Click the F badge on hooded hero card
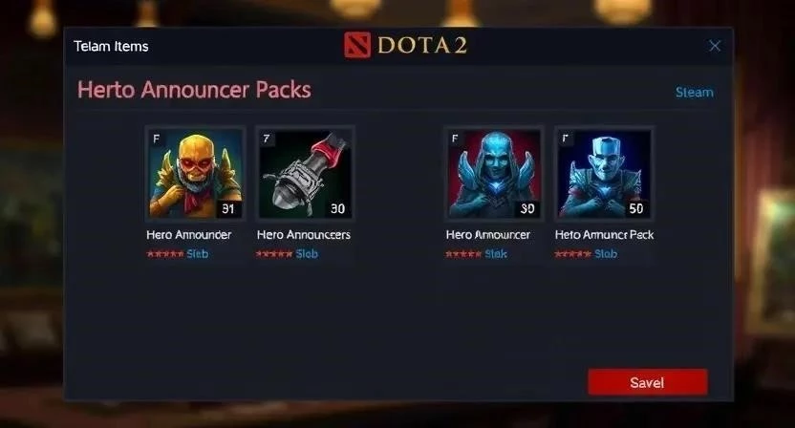The width and height of the screenshot is (795, 428). pos(455,139)
